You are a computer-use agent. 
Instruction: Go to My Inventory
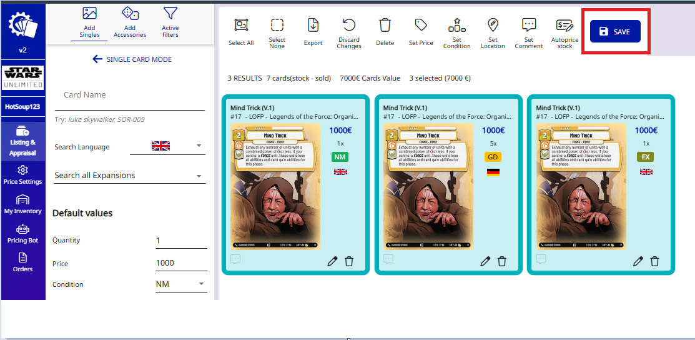pos(23,205)
